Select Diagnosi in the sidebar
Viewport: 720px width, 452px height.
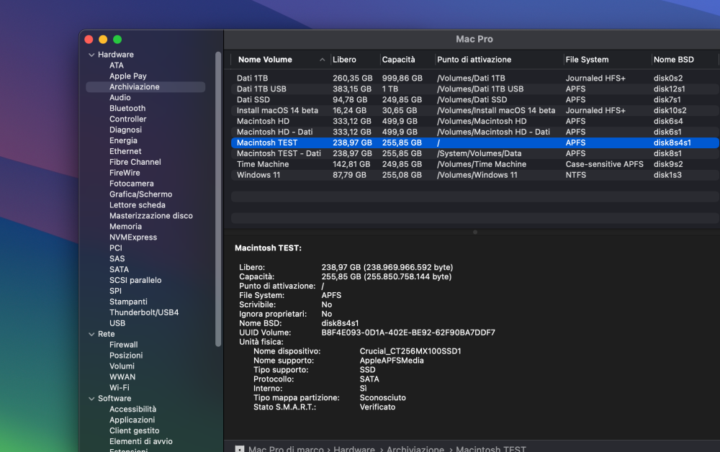tap(125, 130)
